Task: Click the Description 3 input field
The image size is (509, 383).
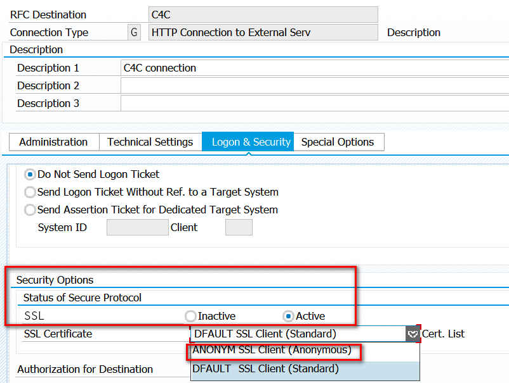Action: (314, 103)
